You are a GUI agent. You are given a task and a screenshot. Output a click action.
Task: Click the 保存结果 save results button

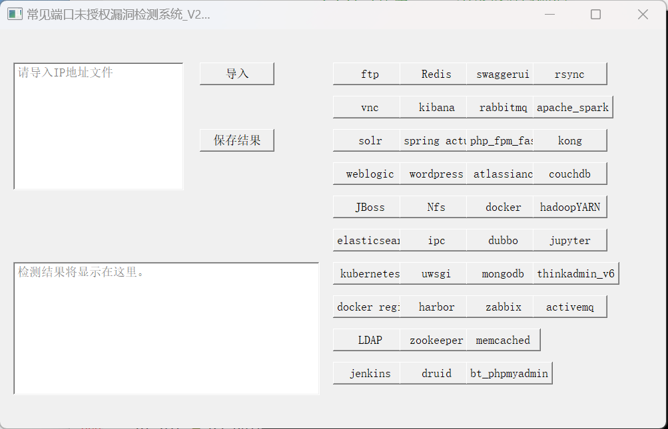(237, 140)
